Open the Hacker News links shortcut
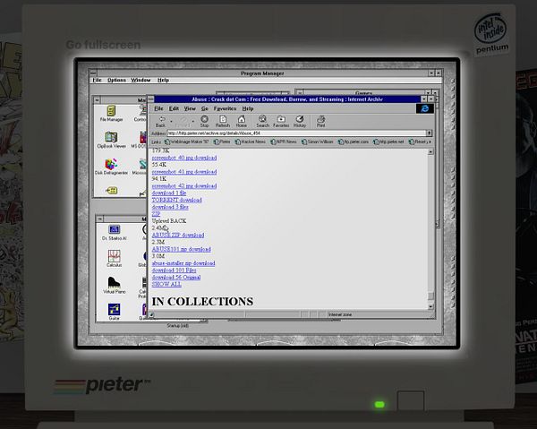 coord(251,142)
